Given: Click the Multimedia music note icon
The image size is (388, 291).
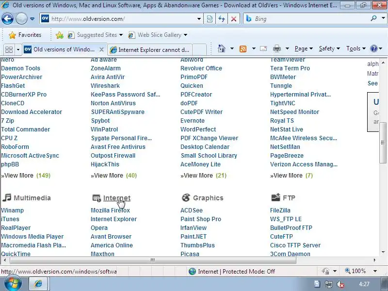Looking at the screenshot, I should click(x=7, y=198).
